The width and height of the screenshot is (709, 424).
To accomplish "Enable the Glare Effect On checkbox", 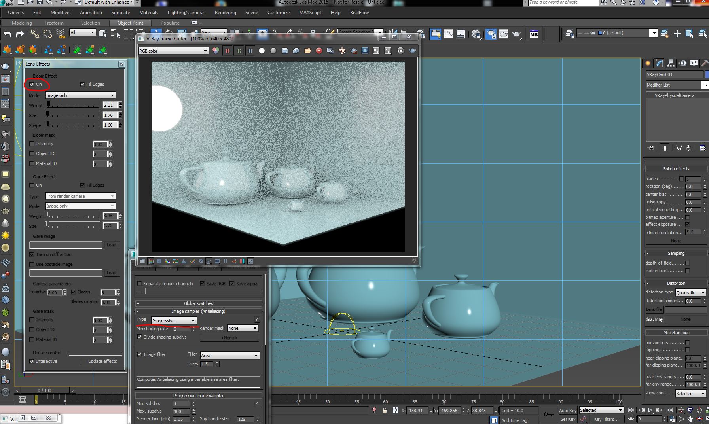I will pos(32,185).
